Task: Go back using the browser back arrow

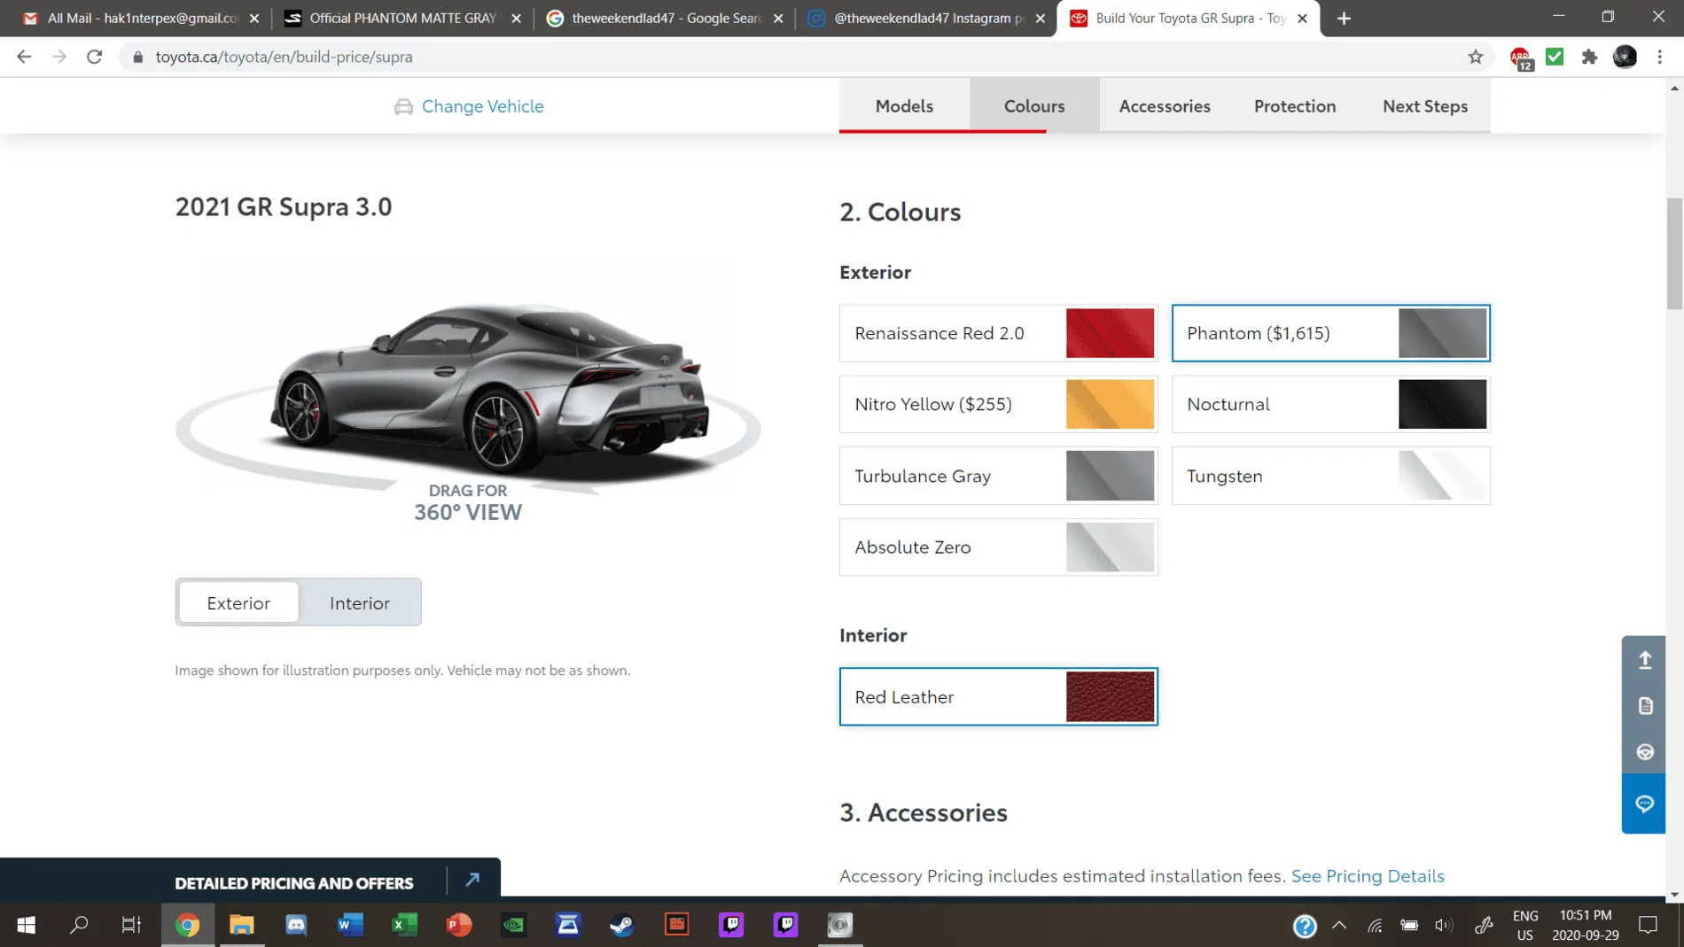Action: (24, 57)
